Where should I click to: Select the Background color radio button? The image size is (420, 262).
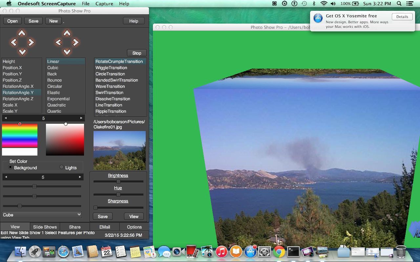10,167
